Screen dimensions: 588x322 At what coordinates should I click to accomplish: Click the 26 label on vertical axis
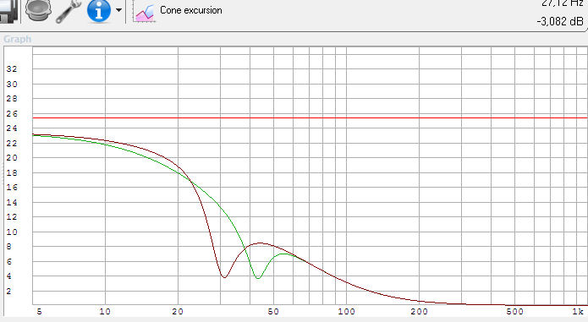[x=12, y=114]
